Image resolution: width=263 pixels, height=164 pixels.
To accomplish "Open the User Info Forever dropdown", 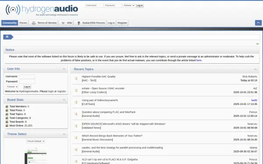I will click(x=12, y=87).
